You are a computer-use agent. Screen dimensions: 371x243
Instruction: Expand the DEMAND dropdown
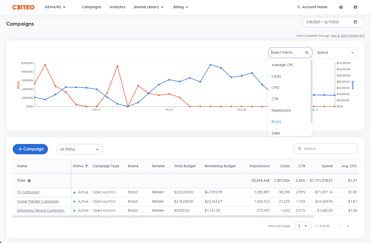55,7
